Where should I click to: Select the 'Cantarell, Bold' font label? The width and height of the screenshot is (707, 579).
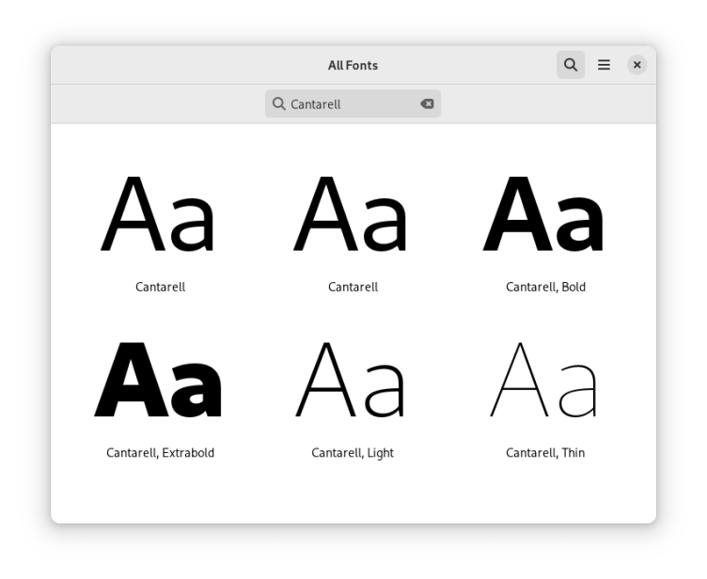545,287
